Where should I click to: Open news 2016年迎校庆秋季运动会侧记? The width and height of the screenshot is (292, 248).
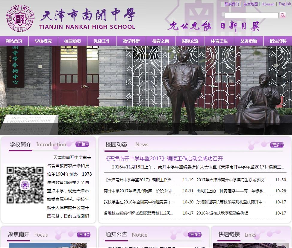pyautogui.click(x=222, y=213)
